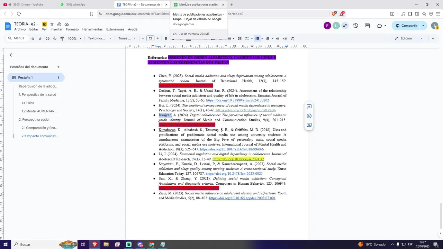Select the Paint format roller icon
The height and width of the screenshot is (249, 443).
tap(62, 38)
